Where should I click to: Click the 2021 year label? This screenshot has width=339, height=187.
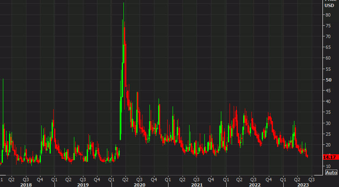(x=197, y=185)
